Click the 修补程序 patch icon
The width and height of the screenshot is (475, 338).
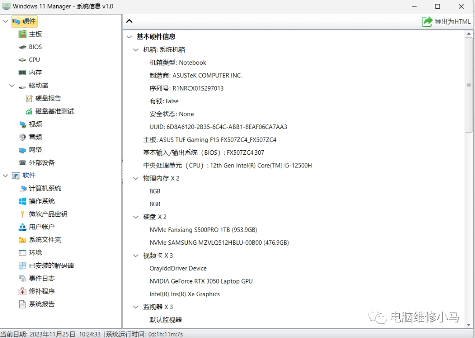(22, 291)
